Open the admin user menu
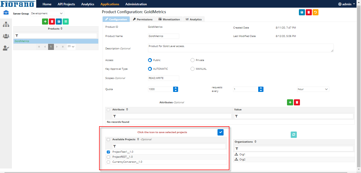 click(x=346, y=4)
